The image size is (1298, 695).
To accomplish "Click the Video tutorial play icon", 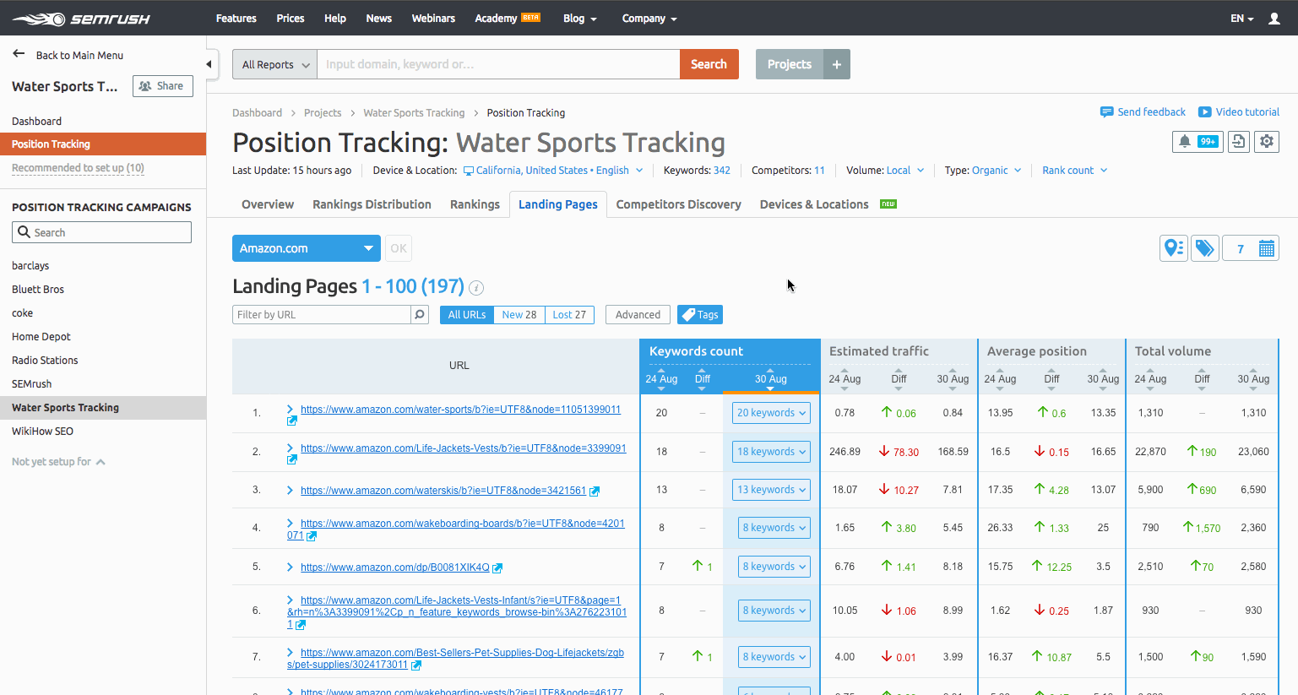I will (1205, 111).
